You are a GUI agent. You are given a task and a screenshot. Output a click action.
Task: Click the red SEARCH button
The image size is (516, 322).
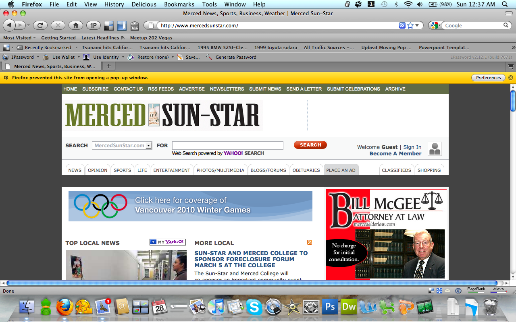(x=310, y=145)
